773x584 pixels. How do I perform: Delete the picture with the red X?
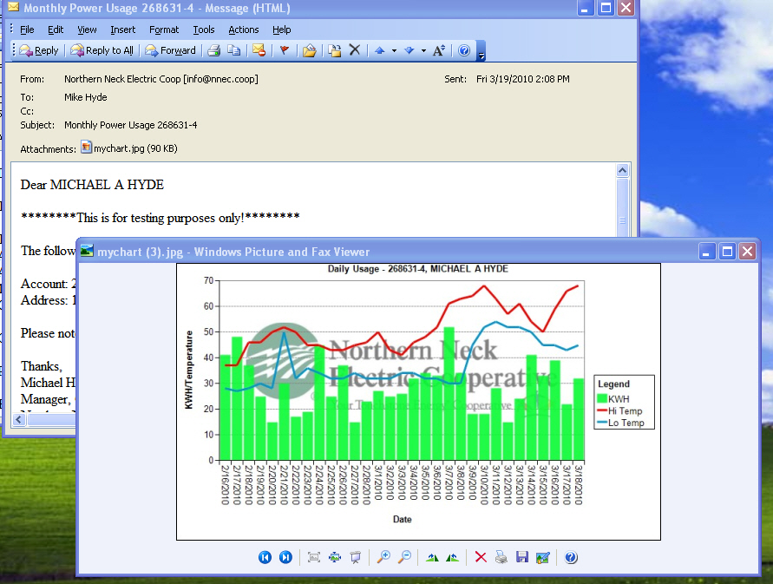coord(481,557)
